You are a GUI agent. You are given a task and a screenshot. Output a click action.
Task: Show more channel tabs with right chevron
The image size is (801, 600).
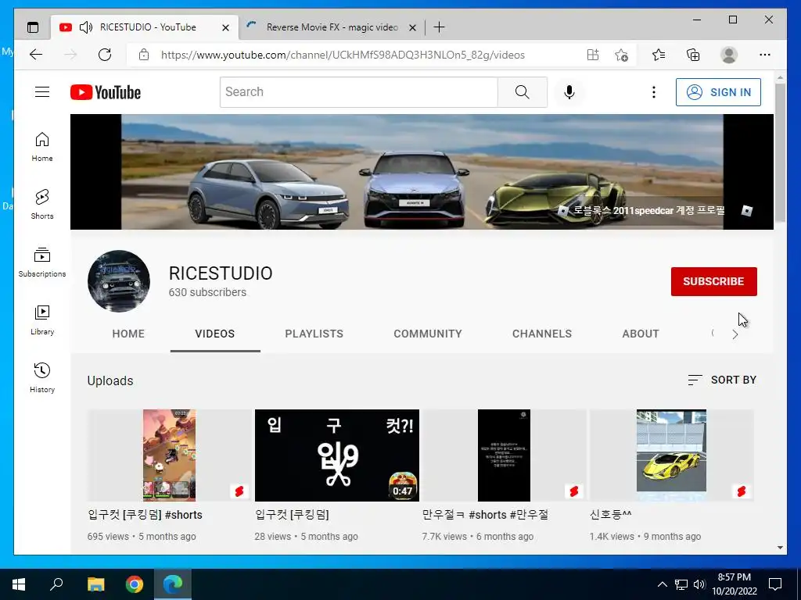(x=735, y=334)
